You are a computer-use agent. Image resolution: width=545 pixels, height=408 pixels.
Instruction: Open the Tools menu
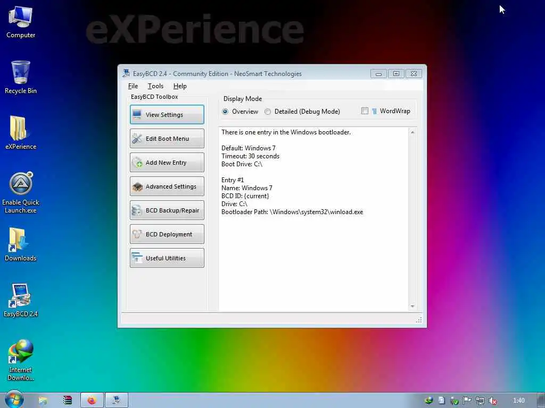click(x=155, y=86)
